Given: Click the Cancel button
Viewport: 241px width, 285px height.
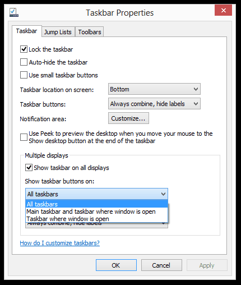Looking at the screenshot, I should (x=161, y=265).
